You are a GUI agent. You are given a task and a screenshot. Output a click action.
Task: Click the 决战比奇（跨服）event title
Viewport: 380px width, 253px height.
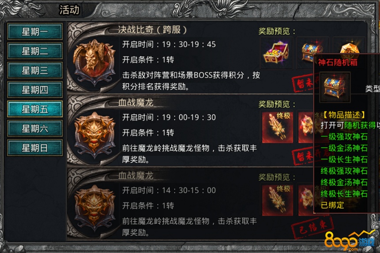tap(152, 30)
